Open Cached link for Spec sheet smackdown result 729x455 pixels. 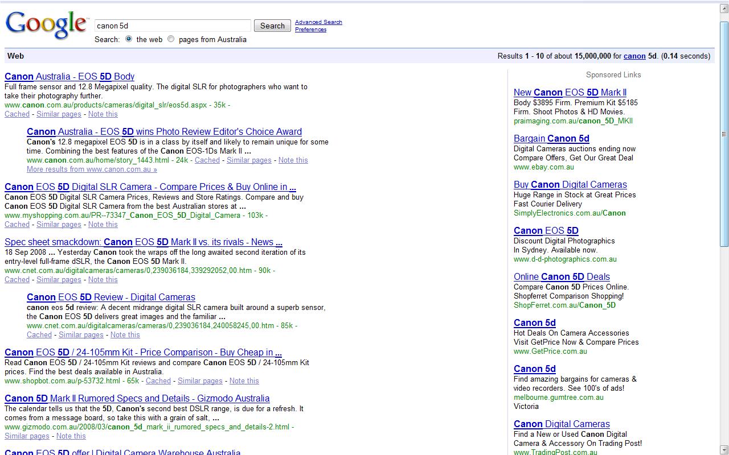coord(17,279)
